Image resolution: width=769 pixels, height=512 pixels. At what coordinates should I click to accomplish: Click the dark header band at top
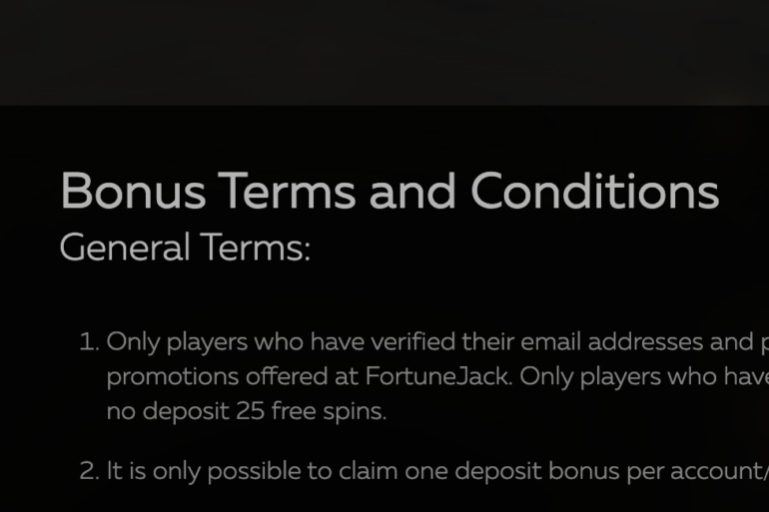point(384,52)
